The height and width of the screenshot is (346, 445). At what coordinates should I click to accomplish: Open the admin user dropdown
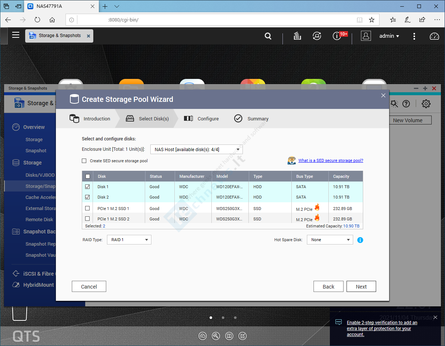[389, 36]
